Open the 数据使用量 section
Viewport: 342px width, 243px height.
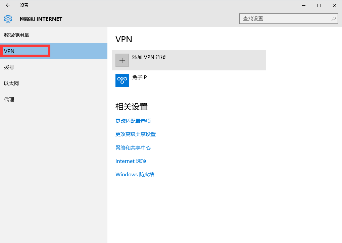19,35
